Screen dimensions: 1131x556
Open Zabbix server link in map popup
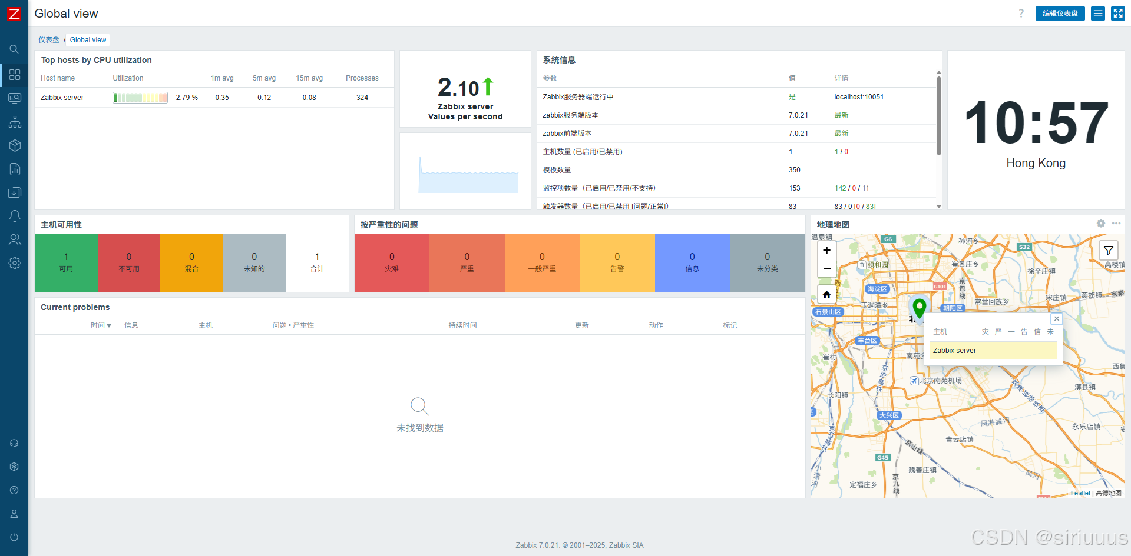click(x=954, y=351)
